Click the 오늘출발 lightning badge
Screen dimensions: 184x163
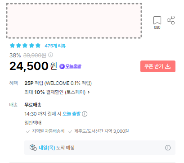[70, 66]
